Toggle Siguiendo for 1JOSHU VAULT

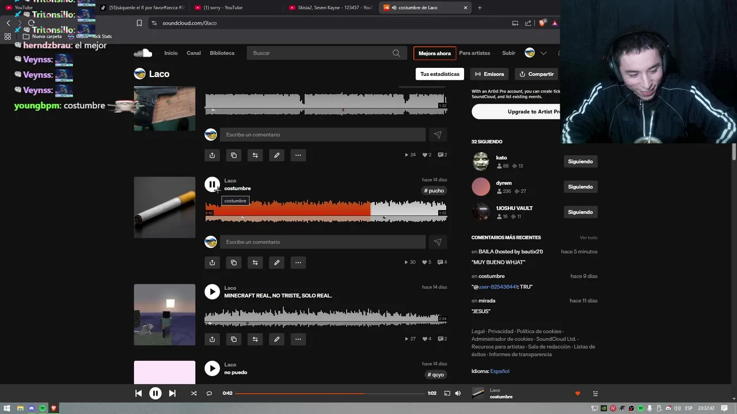point(580,212)
